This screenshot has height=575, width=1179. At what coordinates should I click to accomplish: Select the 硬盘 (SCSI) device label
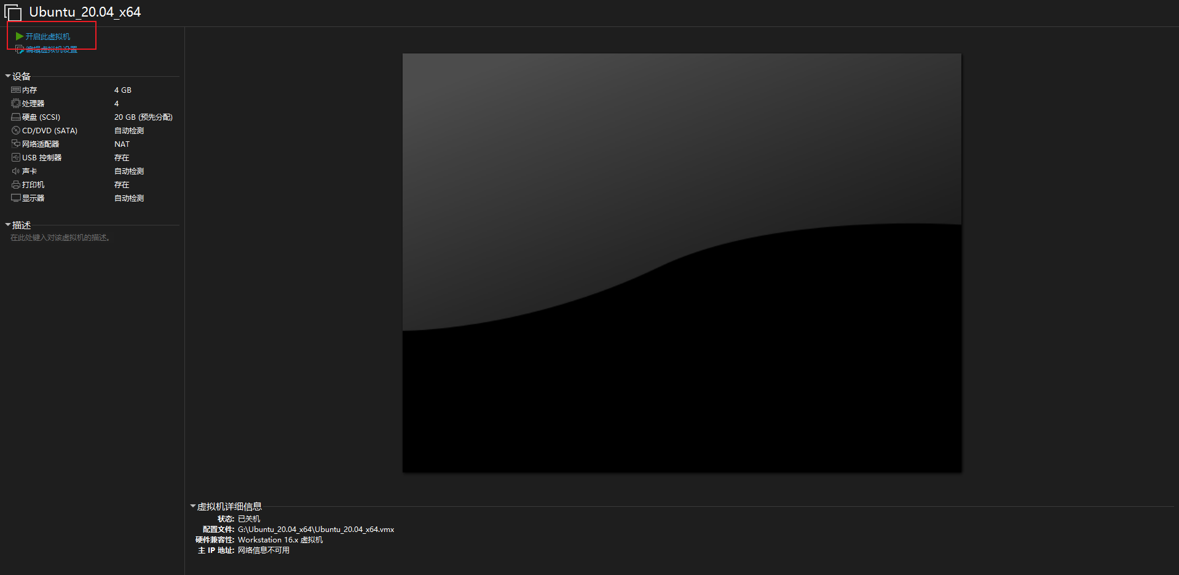(x=41, y=117)
